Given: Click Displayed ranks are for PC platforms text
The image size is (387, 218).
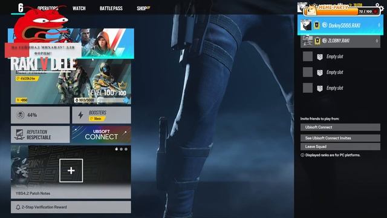Looking at the screenshot, I should point(333,155).
